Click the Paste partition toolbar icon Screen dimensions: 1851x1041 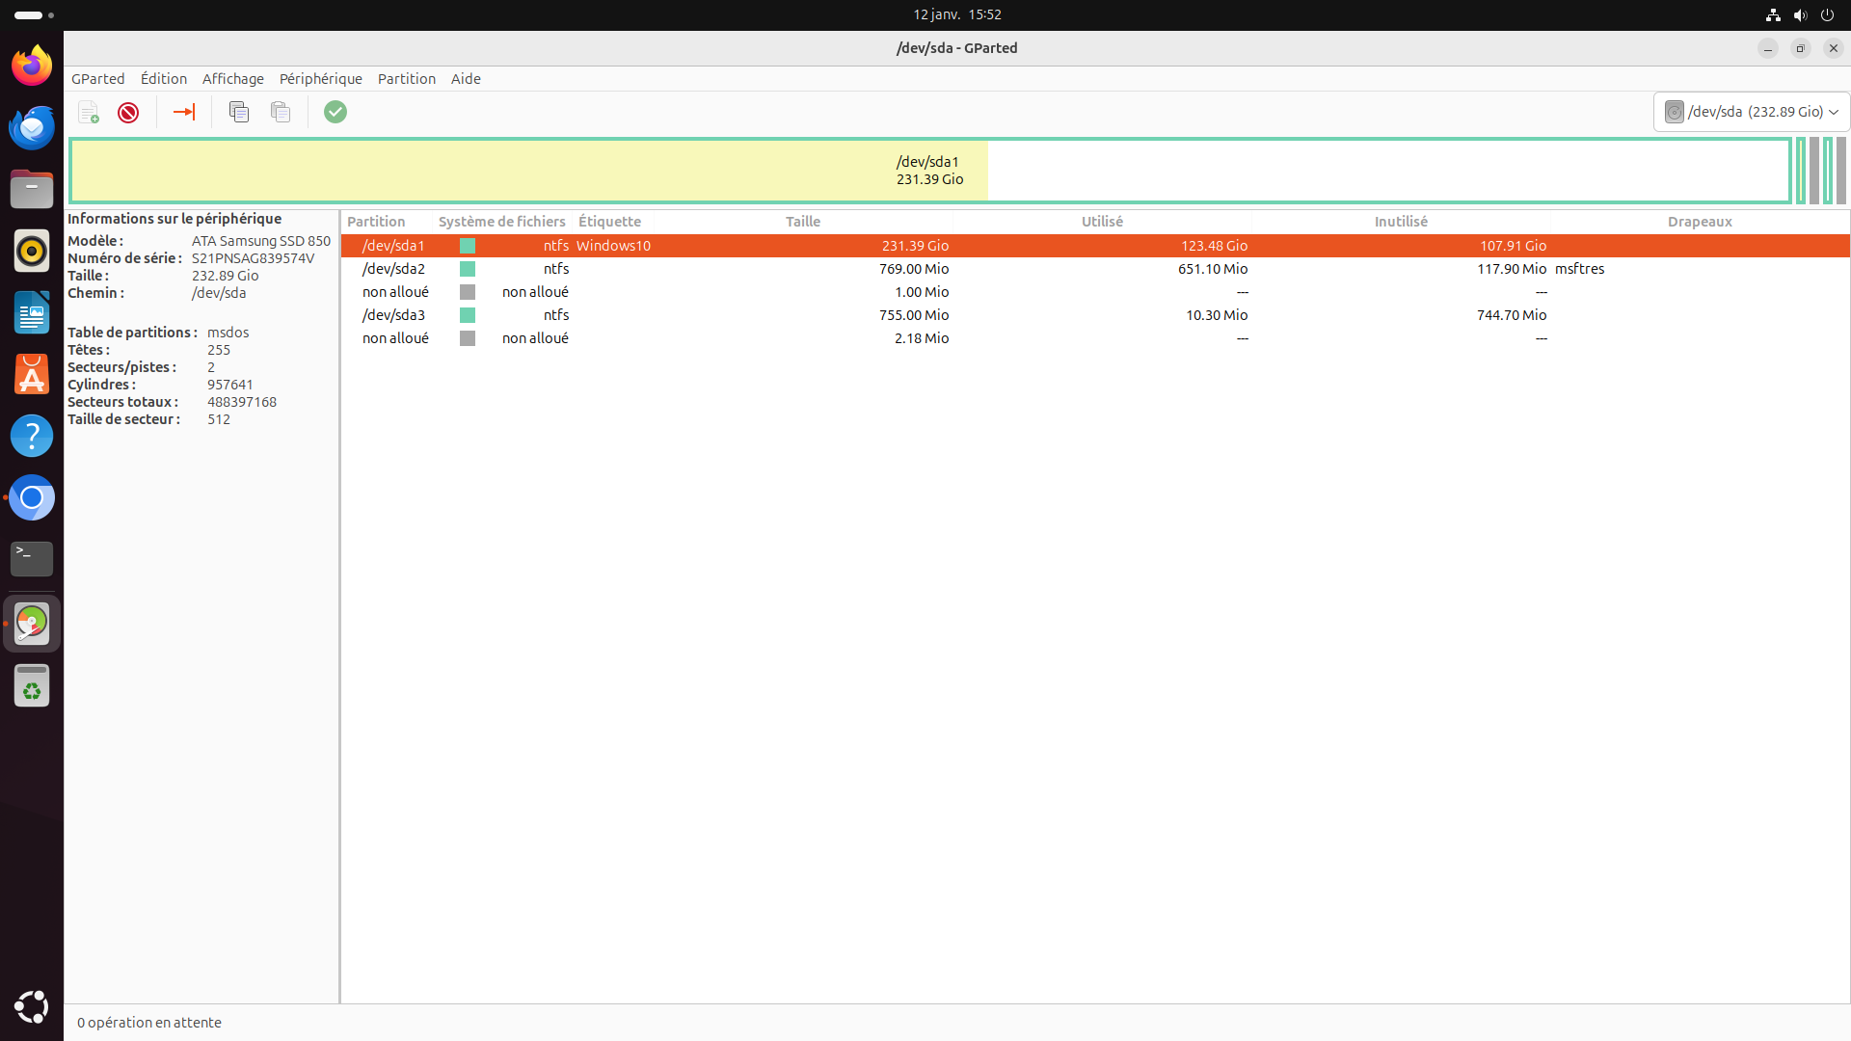[x=281, y=113]
